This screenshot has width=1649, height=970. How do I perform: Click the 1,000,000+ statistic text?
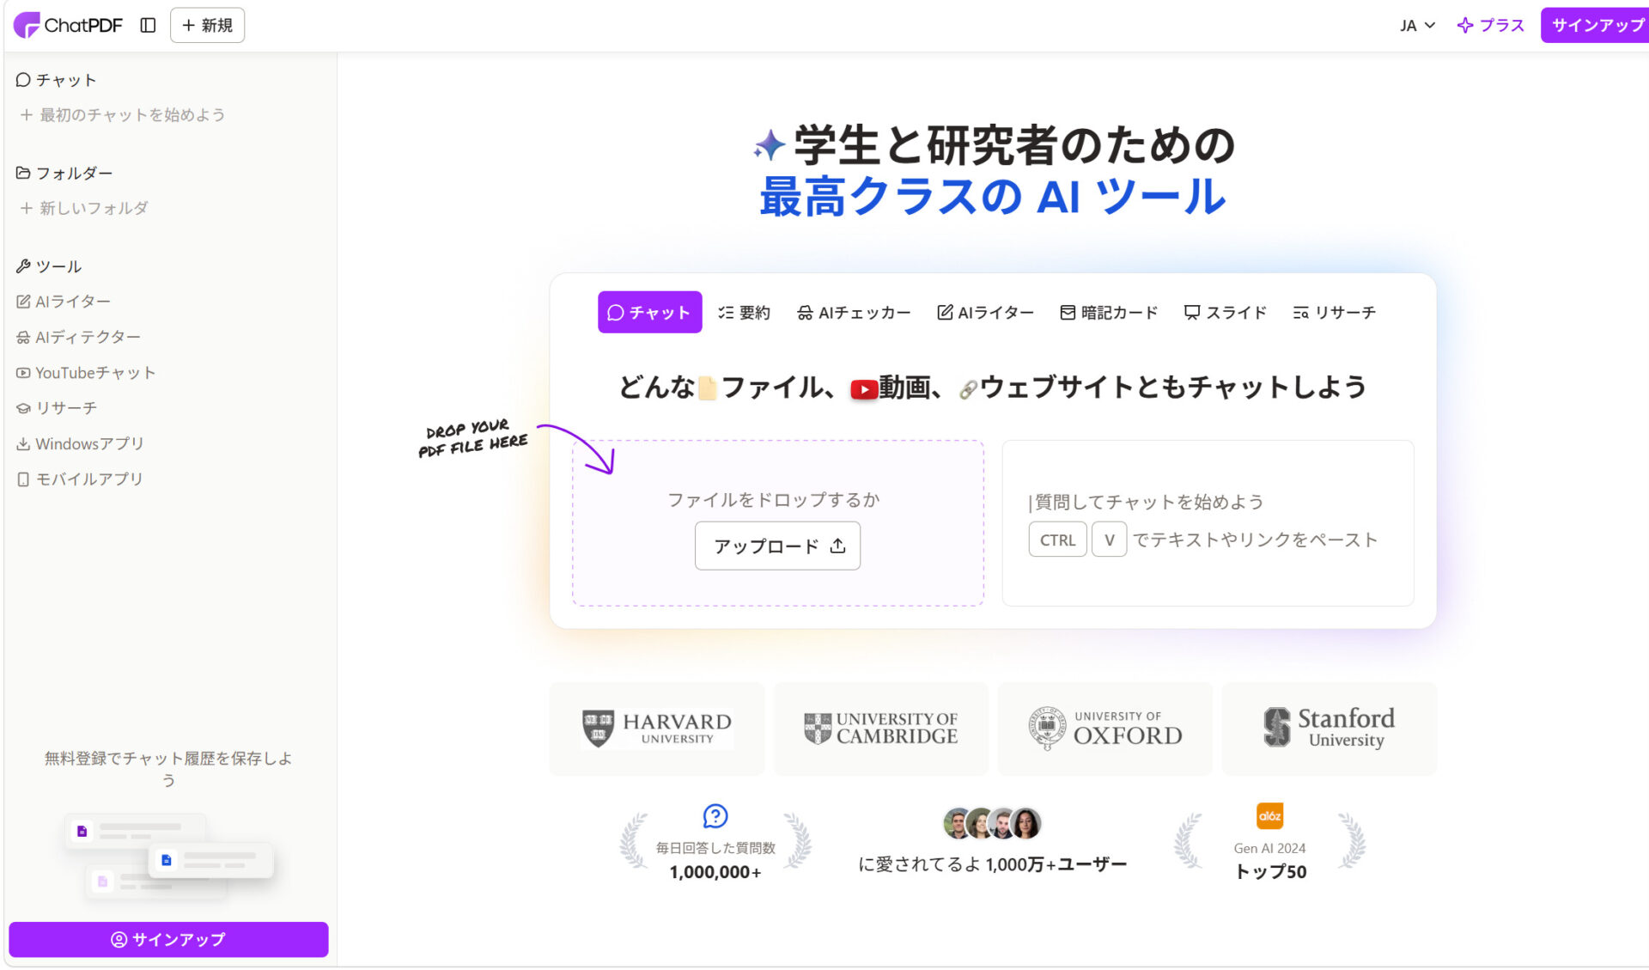click(x=715, y=872)
